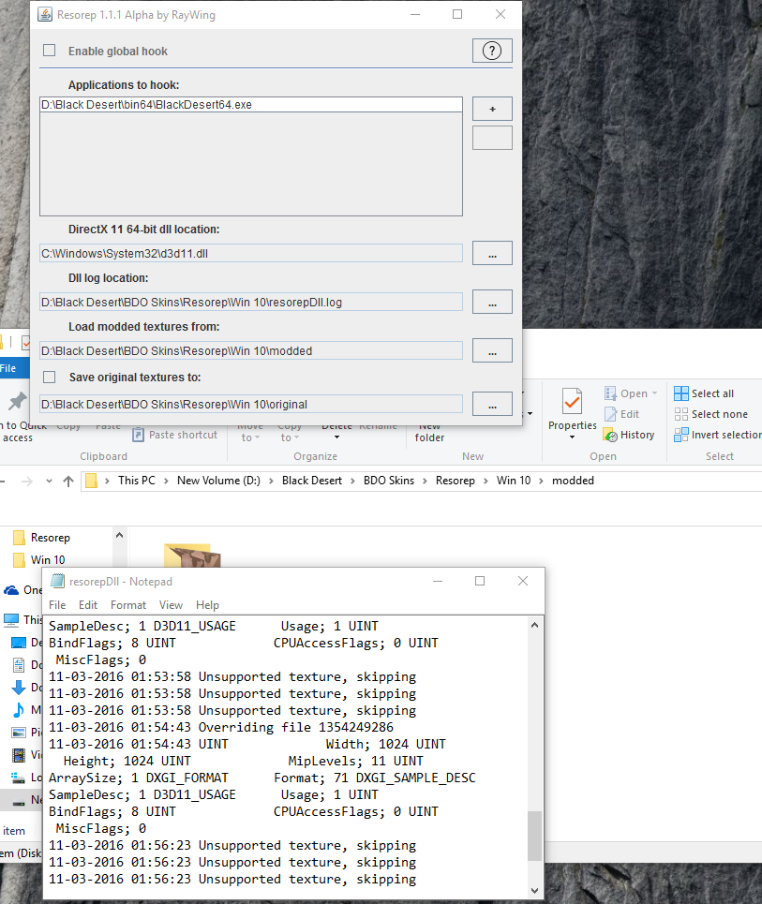Expand the Properties dropdown arrow
Viewport: 762px width, 904px height.
point(572,438)
